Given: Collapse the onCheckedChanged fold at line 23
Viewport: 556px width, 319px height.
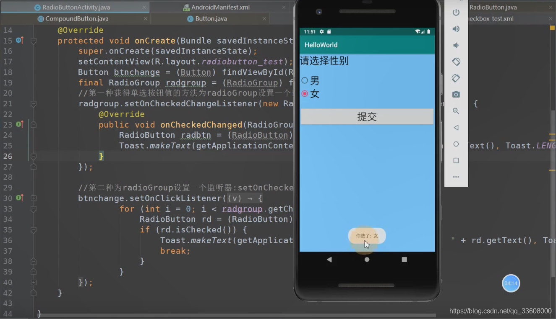Looking at the screenshot, I should click(34, 125).
